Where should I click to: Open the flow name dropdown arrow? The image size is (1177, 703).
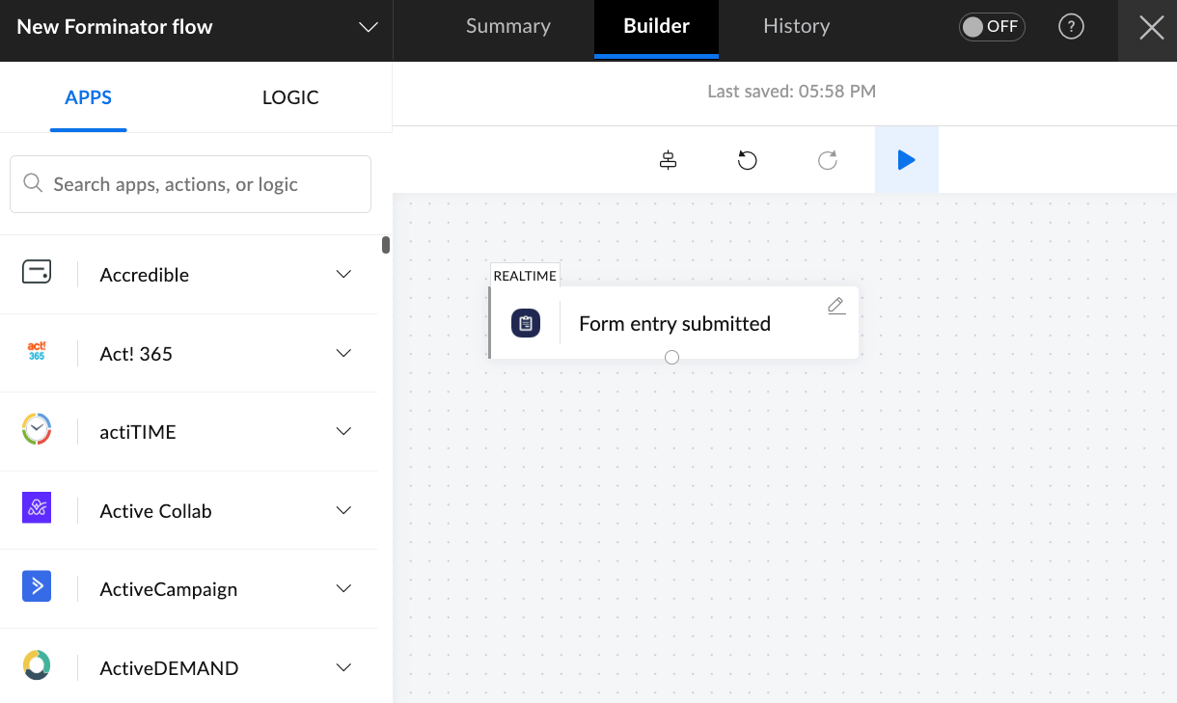(x=369, y=27)
